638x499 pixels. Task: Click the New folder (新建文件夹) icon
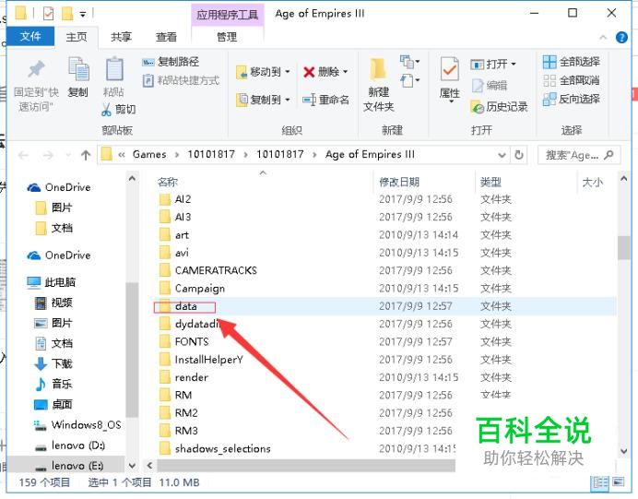(378, 69)
